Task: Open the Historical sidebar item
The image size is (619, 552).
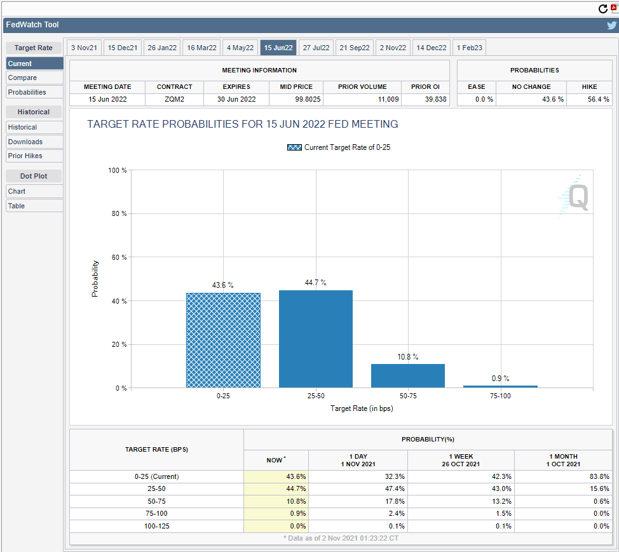Action: pyautogui.click(x=34, y=127)
